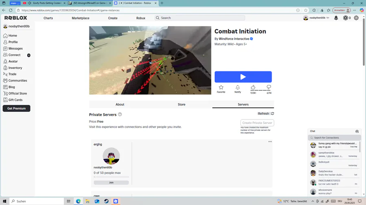366x205 pixels.
Task: Open the notifications bell icon
Action: [336, 18]
